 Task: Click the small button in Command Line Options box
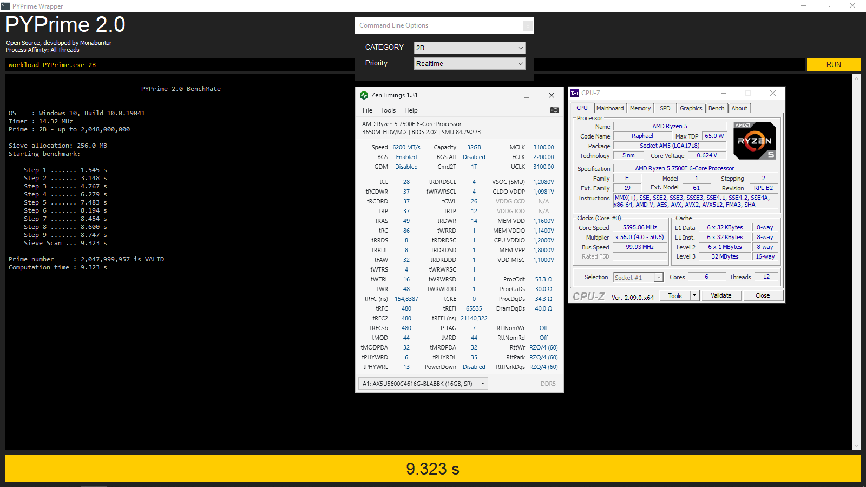point(527,26)
